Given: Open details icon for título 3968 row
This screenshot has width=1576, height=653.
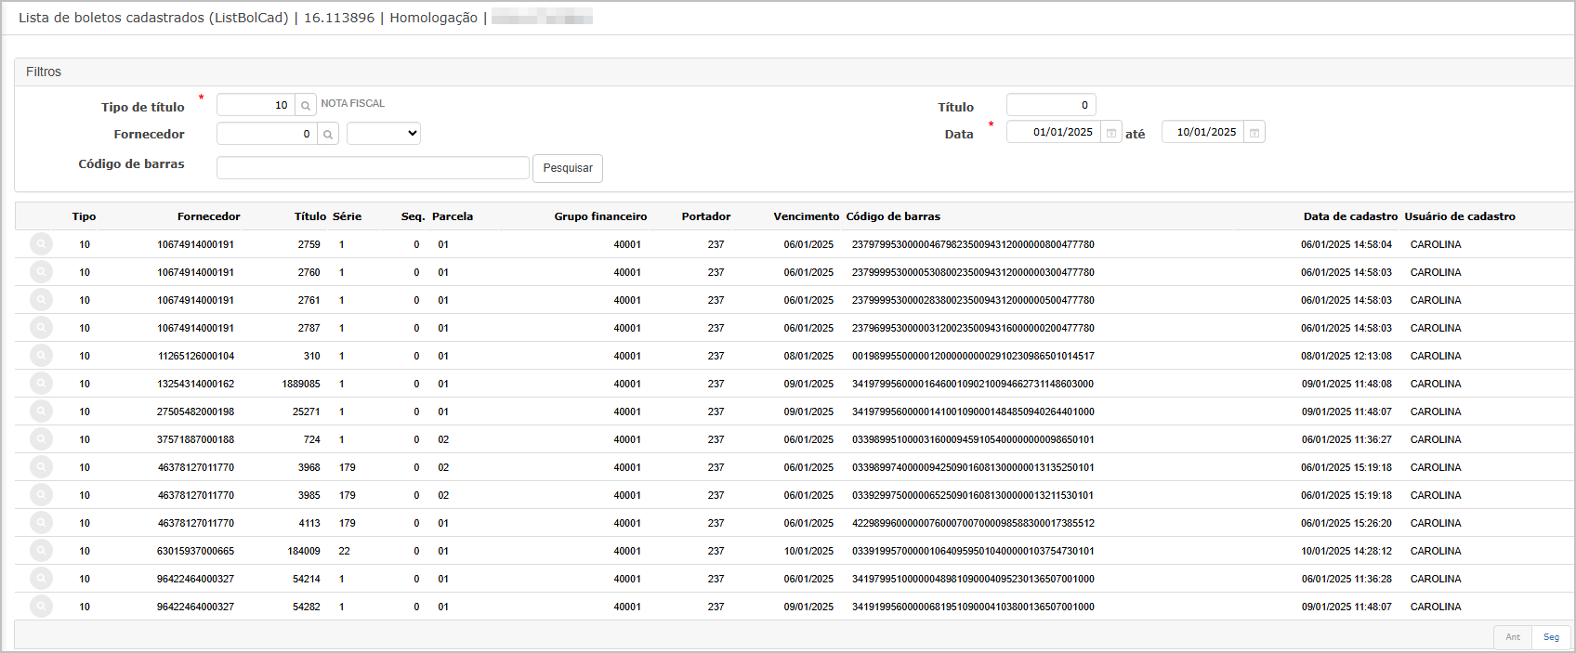Looking at the screenshot, I should 41,467.
